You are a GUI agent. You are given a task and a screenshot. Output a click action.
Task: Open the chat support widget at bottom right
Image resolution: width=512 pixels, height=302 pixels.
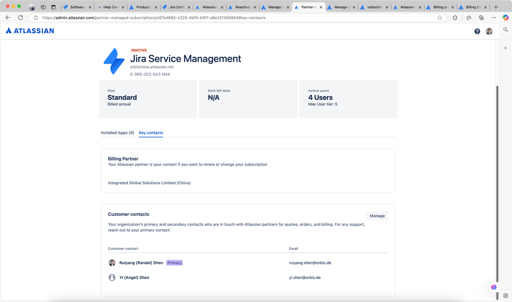coord(494,287)
